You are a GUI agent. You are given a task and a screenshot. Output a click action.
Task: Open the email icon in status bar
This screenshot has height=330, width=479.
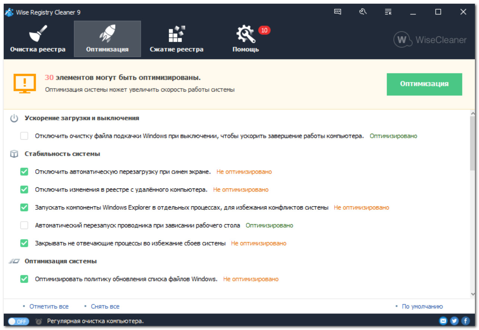point(443,321)
